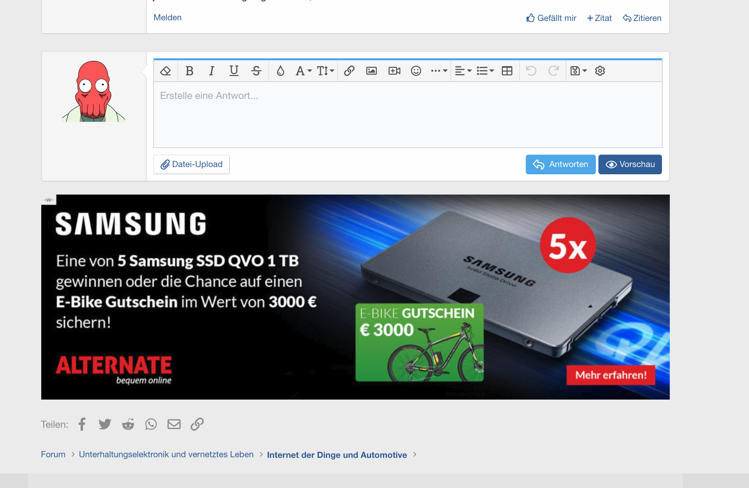The width and height of the screenshot is (749, 488).
Task: Toggle bold formatting
Action: (189, 71)
